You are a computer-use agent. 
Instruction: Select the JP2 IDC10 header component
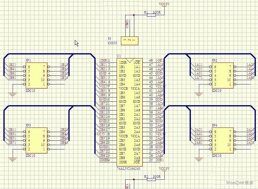[x=222, y=75]
